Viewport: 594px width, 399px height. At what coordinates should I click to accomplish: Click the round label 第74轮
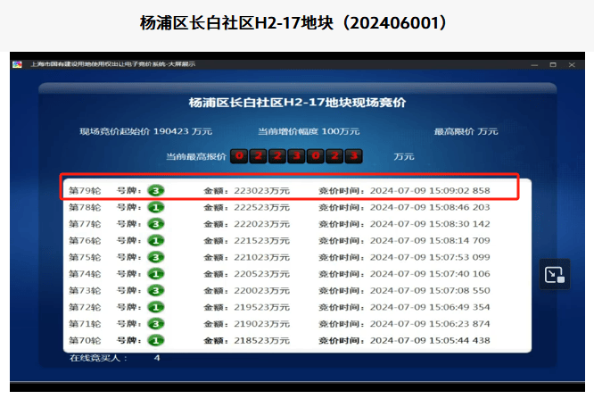(85, 274)
